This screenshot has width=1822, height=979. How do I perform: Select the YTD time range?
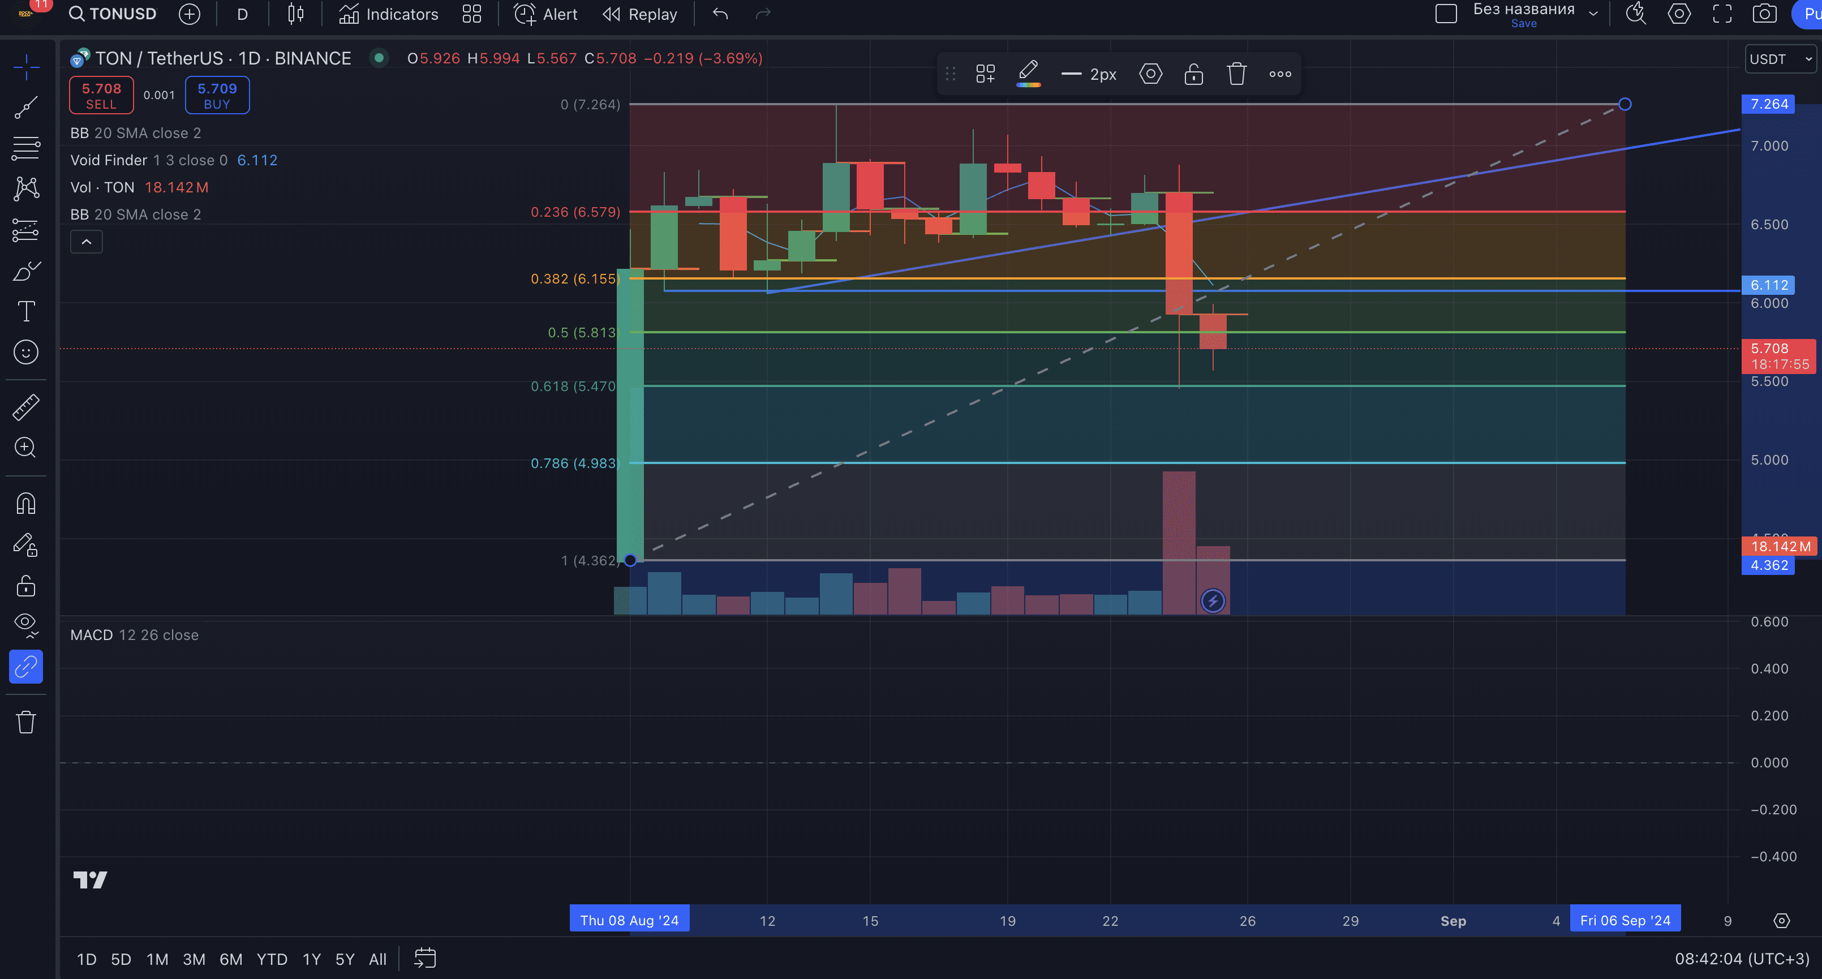pyautogui.click(x=272, y=959)
